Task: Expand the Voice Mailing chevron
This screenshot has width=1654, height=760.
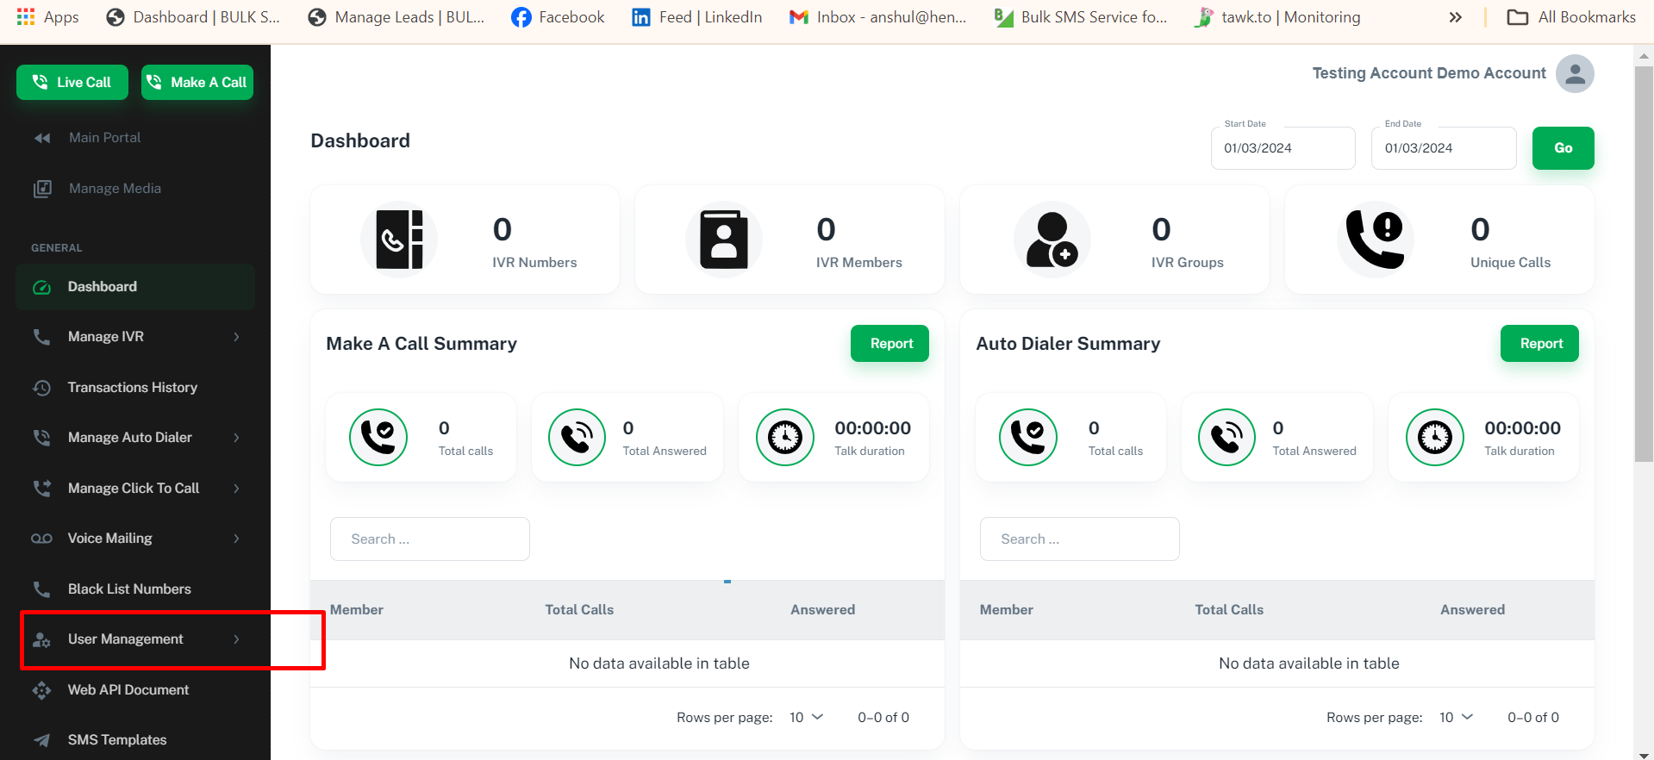Action: coord(236,539)
